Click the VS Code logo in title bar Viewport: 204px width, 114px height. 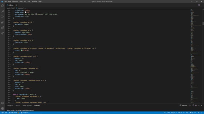(2, 2)
